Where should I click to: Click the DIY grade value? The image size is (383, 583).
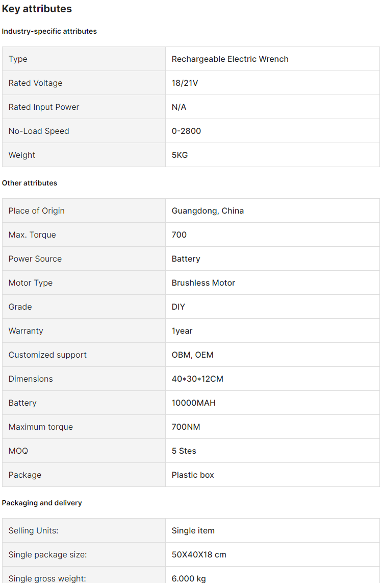[178, 307]
